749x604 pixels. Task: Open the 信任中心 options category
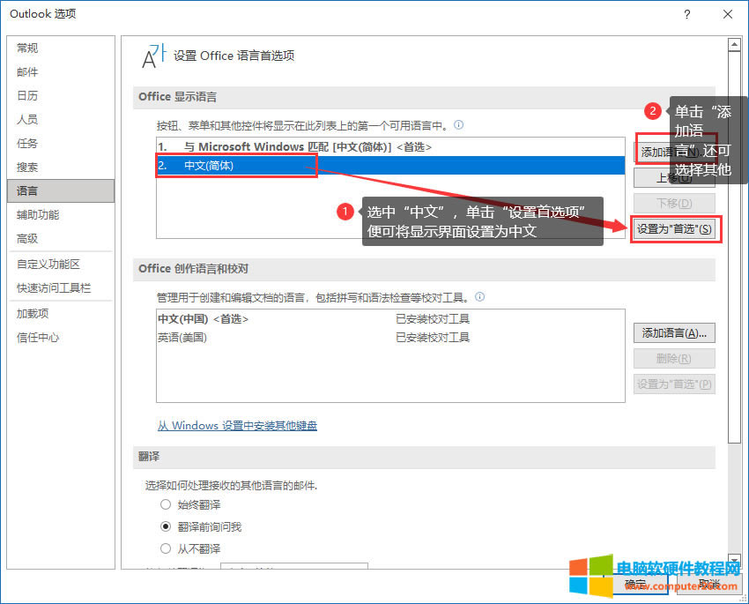tap(61, 338)
